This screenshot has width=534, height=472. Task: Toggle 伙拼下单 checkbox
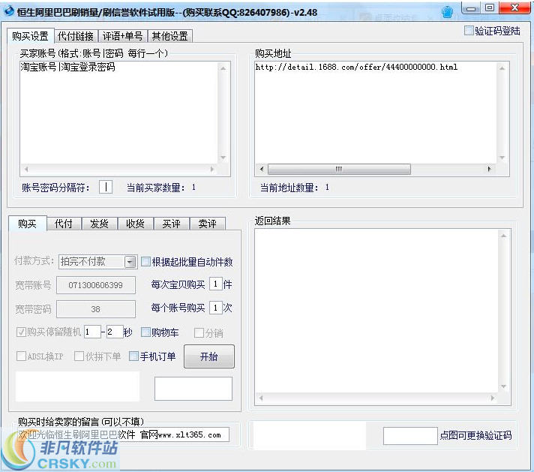(x=79, y=356)
